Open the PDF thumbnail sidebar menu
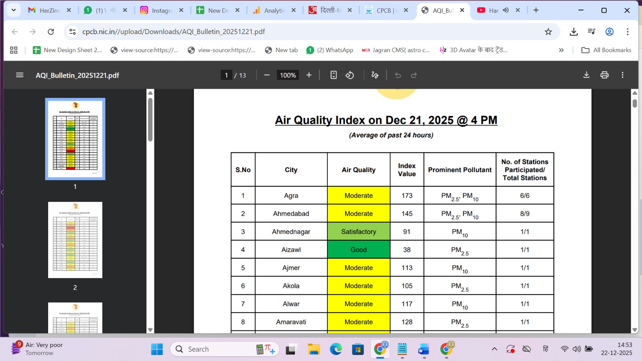Screen dimensions: 642x361 (x=19, y=75)
